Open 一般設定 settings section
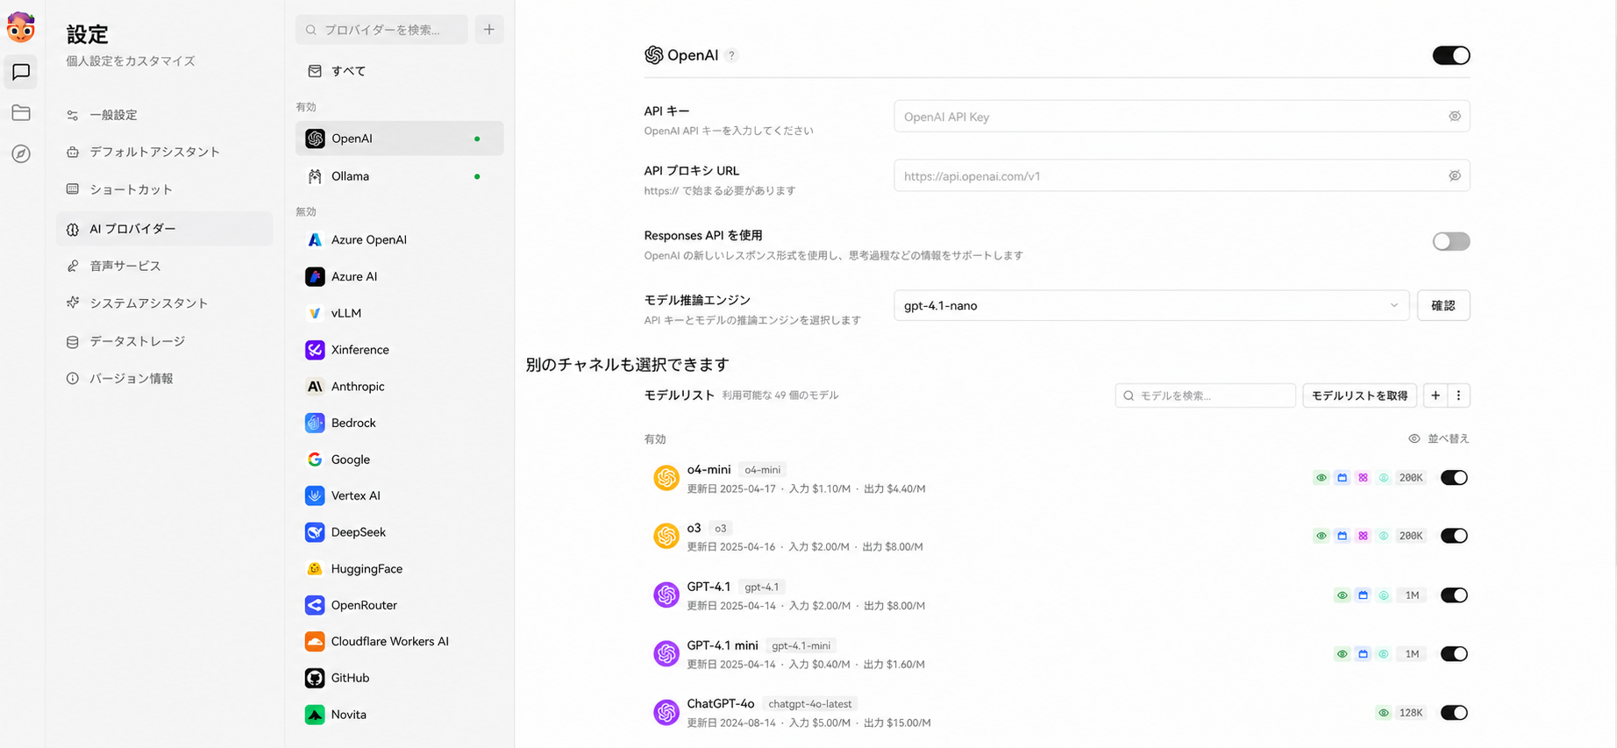The image size is (1617, 748). pyautogui.click(x=165, y=115)
